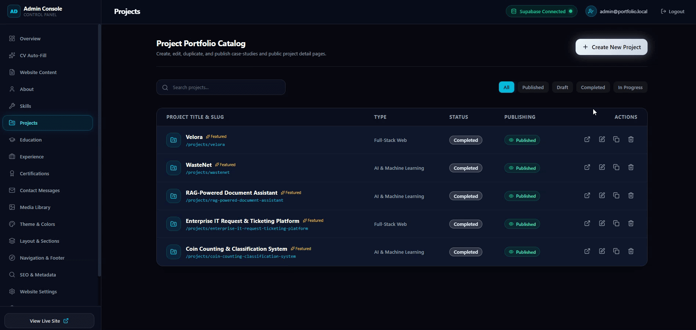696x330 pixels.
Task: Toggle Published status for WasteNet
Action: pyautogui.click(x=522, y=168)
